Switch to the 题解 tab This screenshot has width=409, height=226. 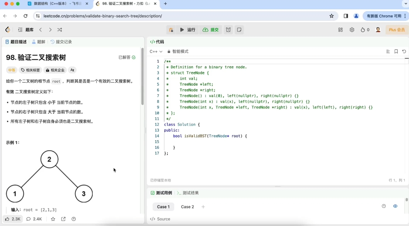(39, 42)
